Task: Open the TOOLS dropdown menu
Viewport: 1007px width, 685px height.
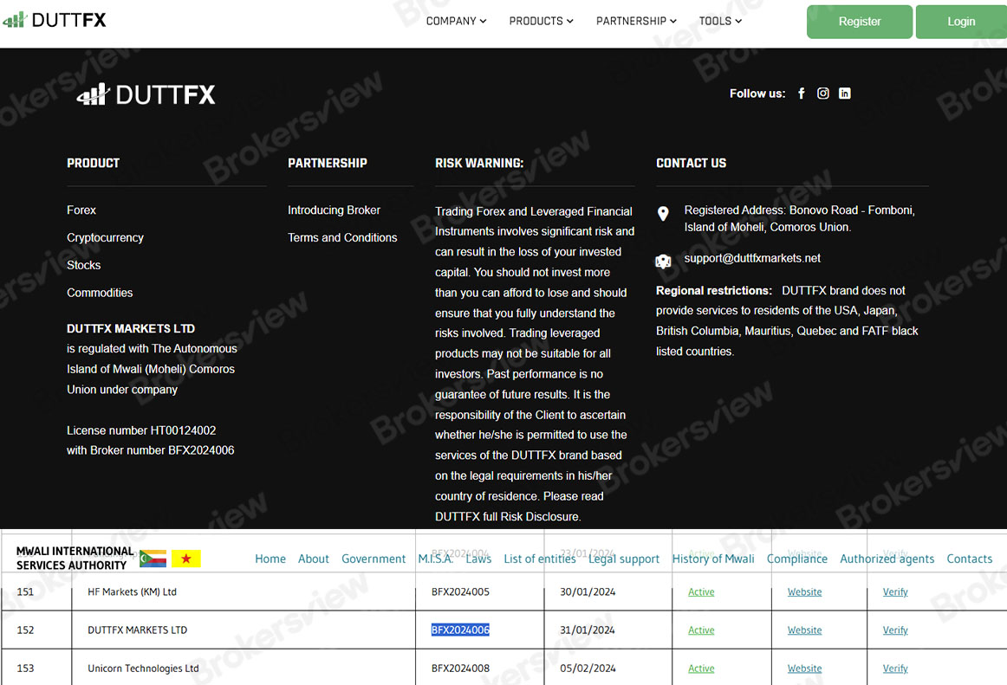Action: tap(720, 21)
